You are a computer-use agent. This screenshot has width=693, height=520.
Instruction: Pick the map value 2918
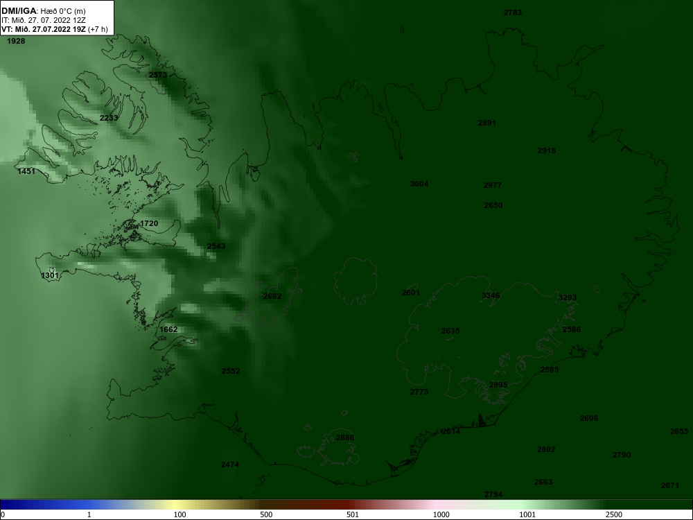[x=547, y=150]
